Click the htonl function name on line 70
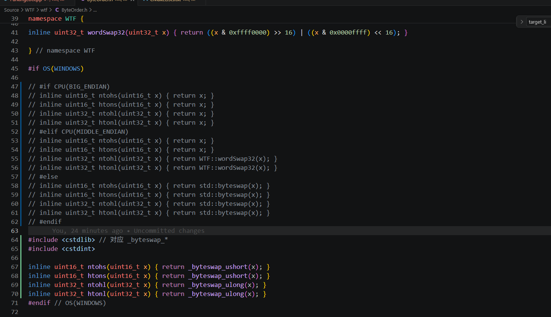 point(97,294)
